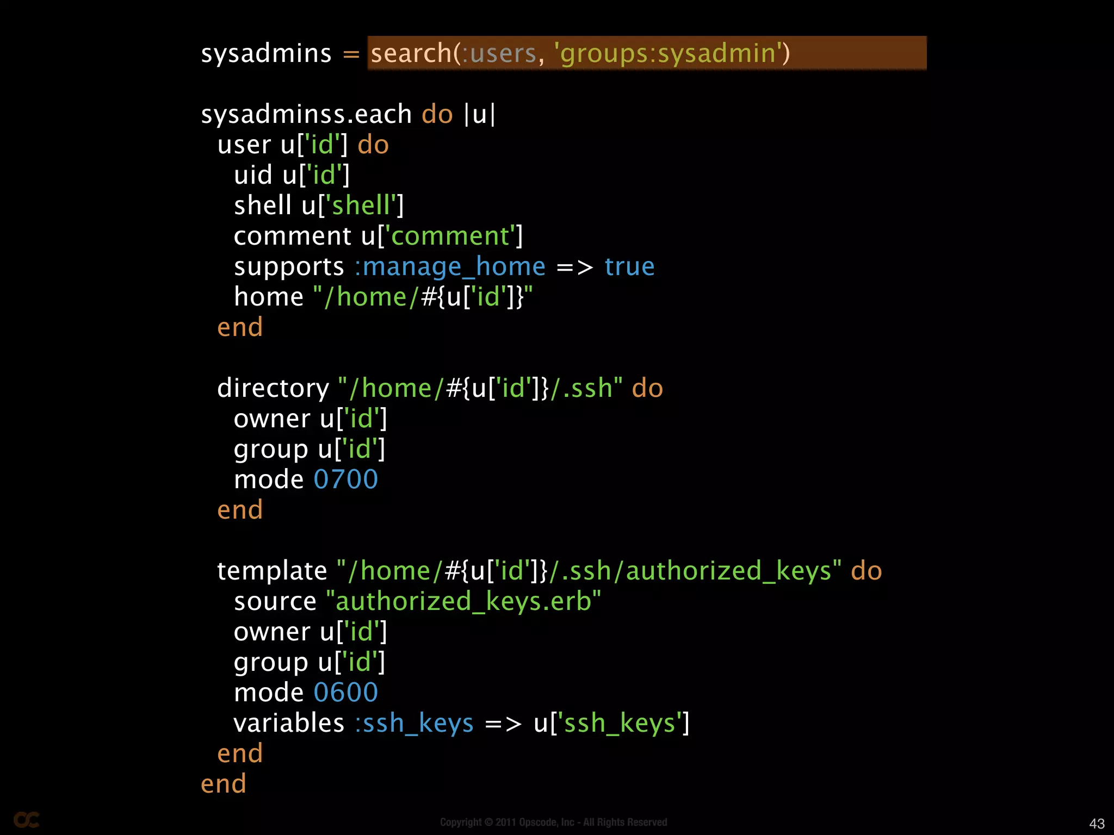1114x835 pixels.
Task: Click the 'variables :ssh_keys' line
Action: [461, 723]
